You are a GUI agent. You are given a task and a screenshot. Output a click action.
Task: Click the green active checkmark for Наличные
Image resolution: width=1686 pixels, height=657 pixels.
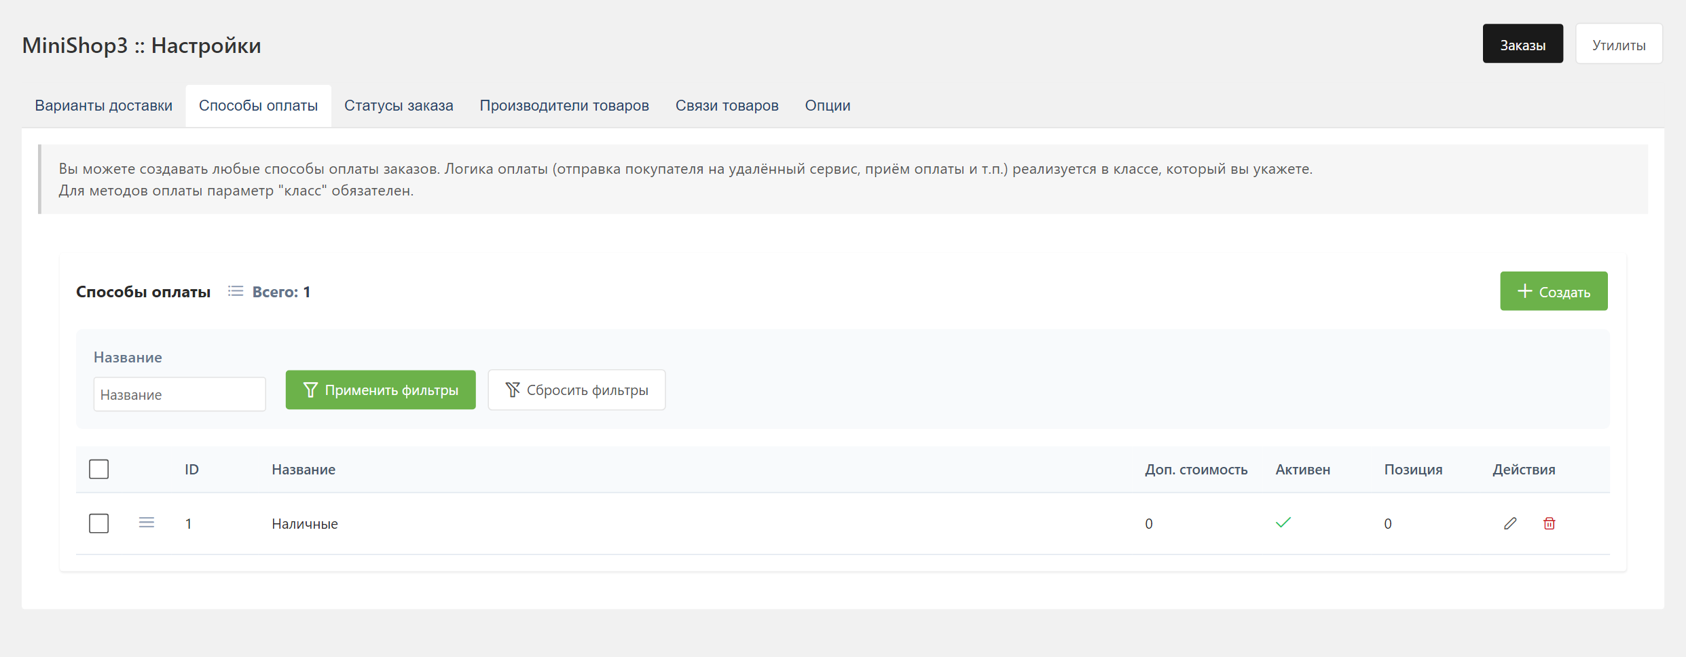[x=1283, y=523]
